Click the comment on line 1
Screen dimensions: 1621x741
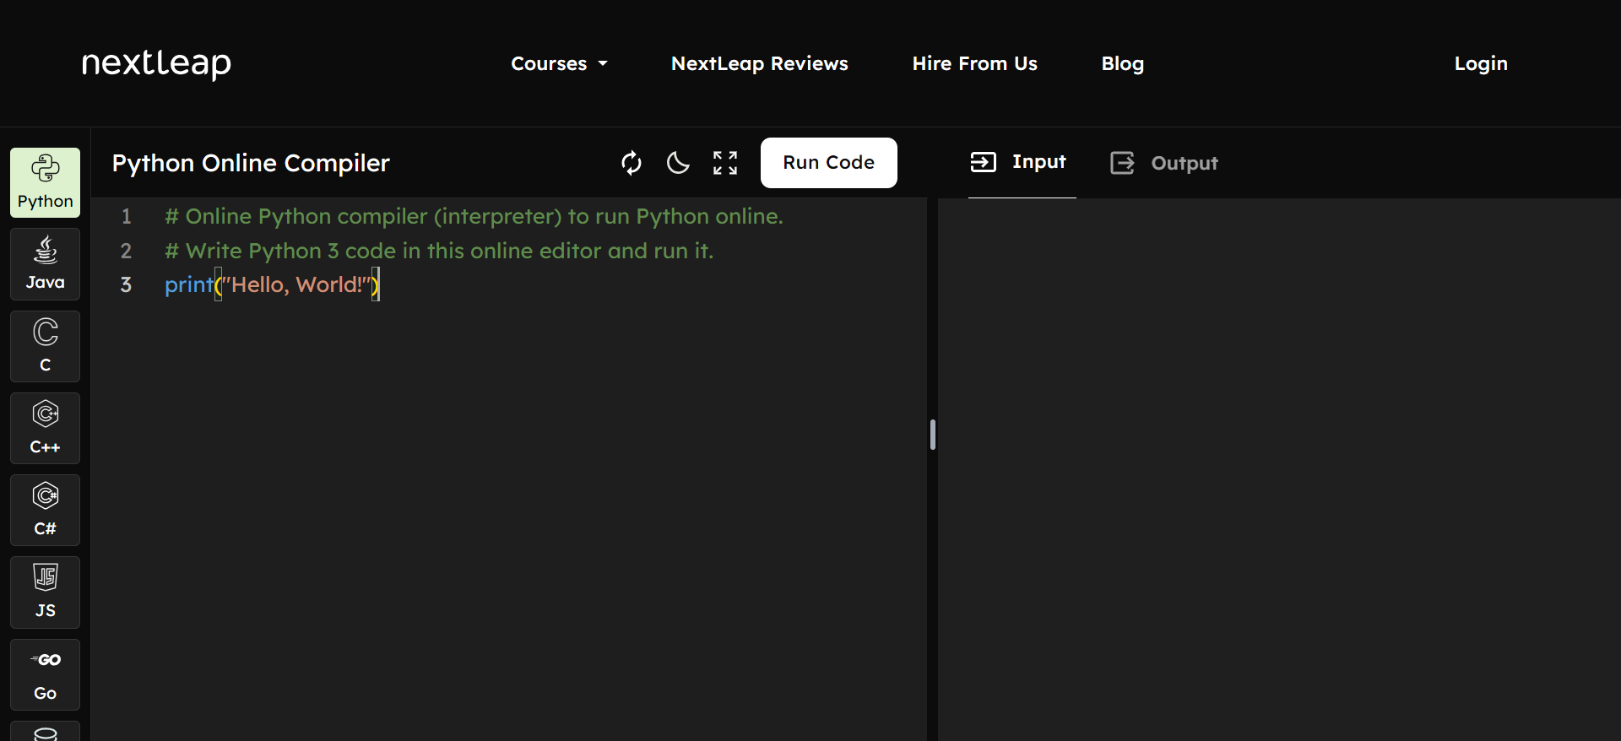[474, 216]
